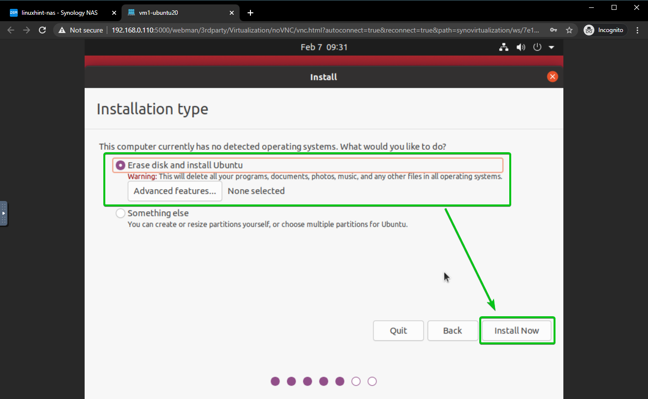Viewport: 648px width, 399px height.
Task: Click the Back button in installer
Action: click(452, 331)
